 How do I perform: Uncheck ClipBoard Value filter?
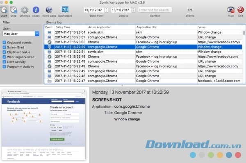(5, 52)
